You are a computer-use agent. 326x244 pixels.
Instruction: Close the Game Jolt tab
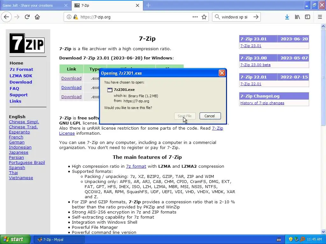(66, 5)
